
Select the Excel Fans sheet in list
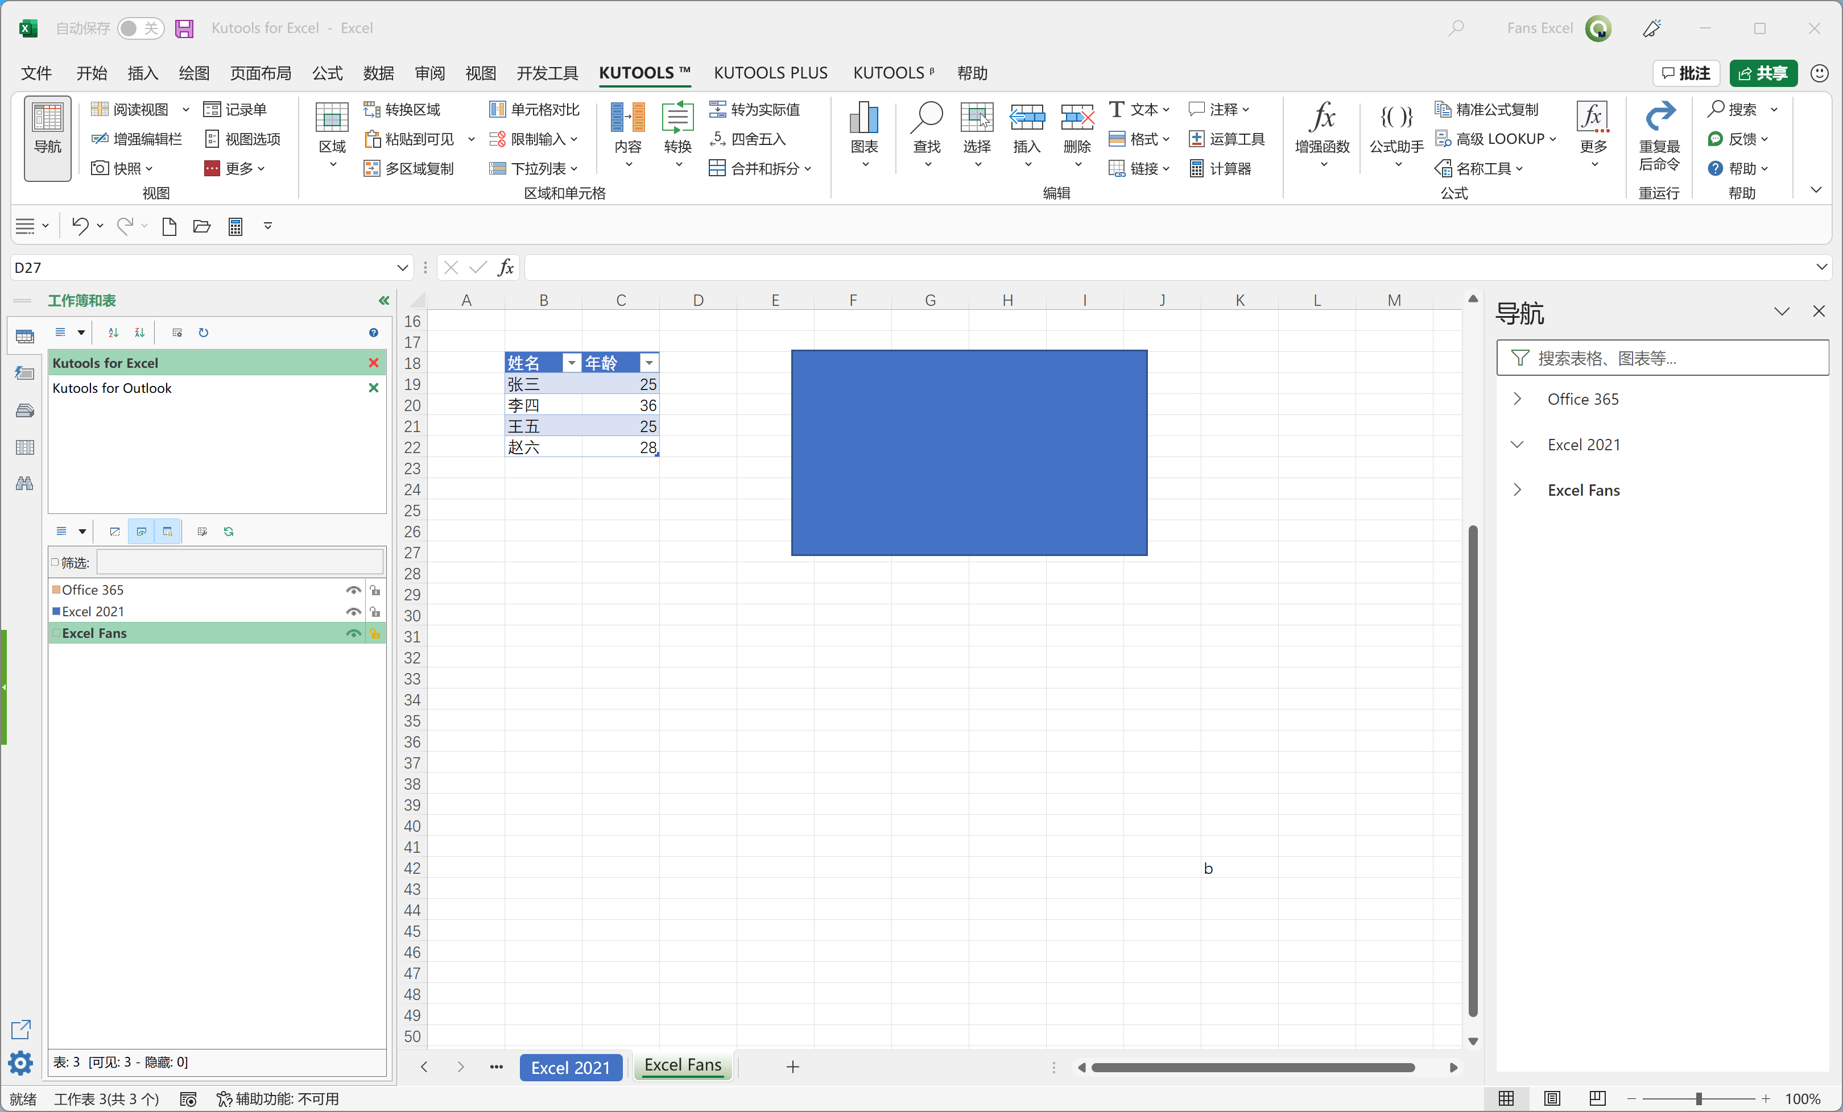[217, 634]
